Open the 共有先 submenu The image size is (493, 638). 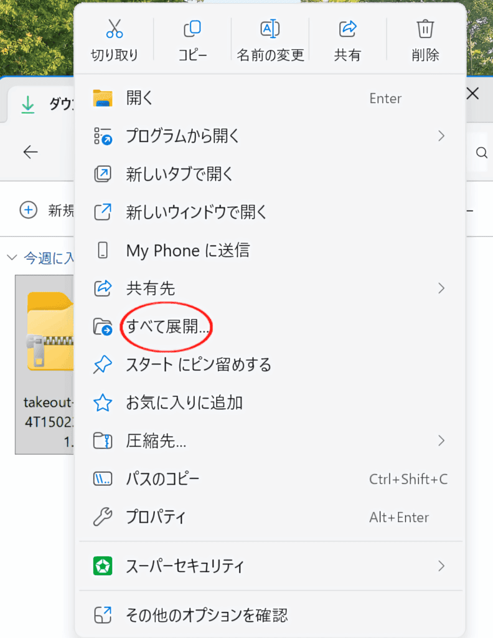(x=271, y=288)
